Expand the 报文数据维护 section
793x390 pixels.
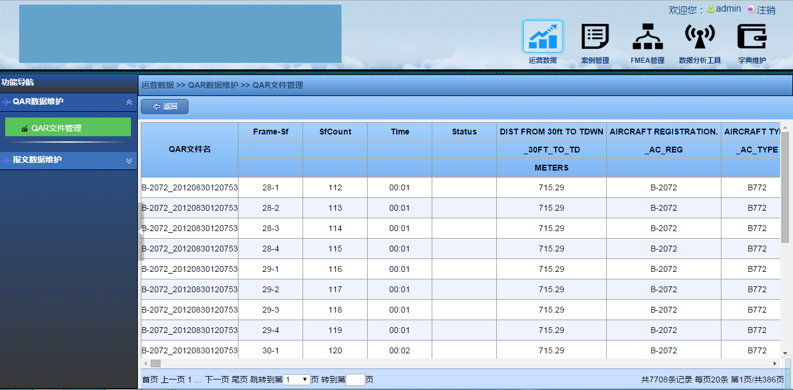129,161
